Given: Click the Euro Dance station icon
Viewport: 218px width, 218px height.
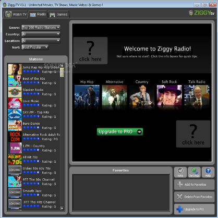Looking at the screenshot, I should point(15,126).
